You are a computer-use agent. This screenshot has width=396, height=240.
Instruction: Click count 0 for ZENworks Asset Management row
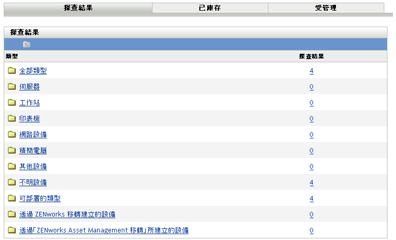coord(311,230)
